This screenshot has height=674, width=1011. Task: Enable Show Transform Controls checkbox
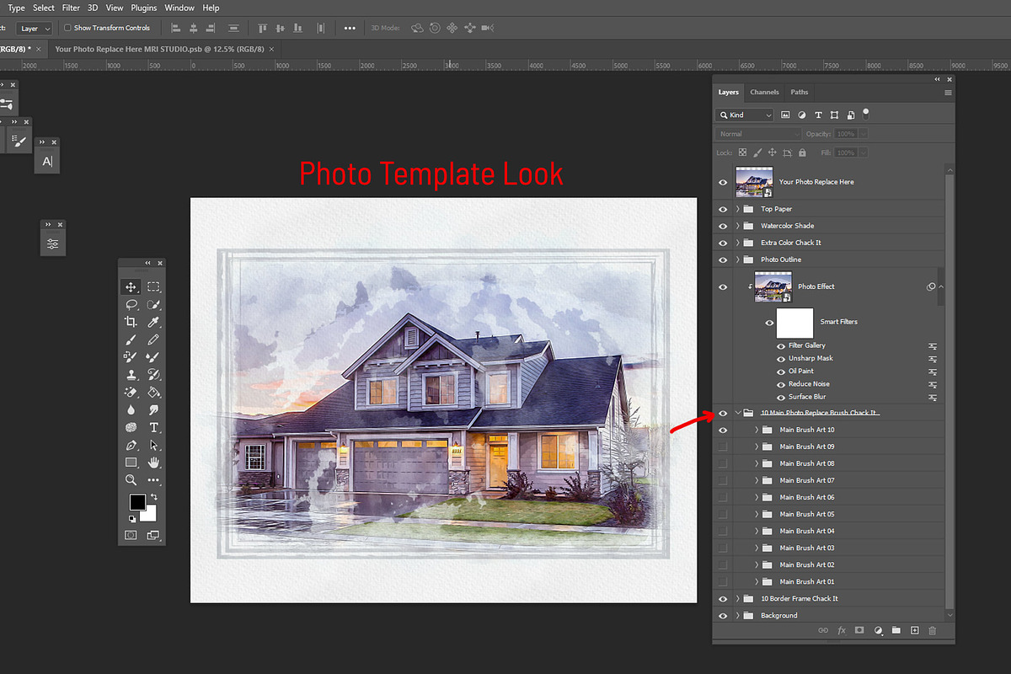tap(67, 28)
